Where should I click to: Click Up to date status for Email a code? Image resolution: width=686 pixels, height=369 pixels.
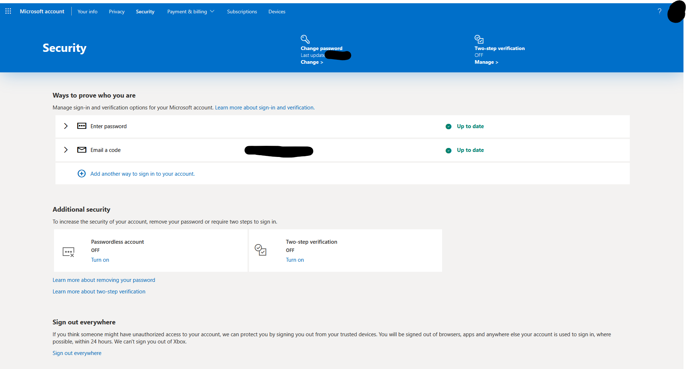click(x=470, y=150)
